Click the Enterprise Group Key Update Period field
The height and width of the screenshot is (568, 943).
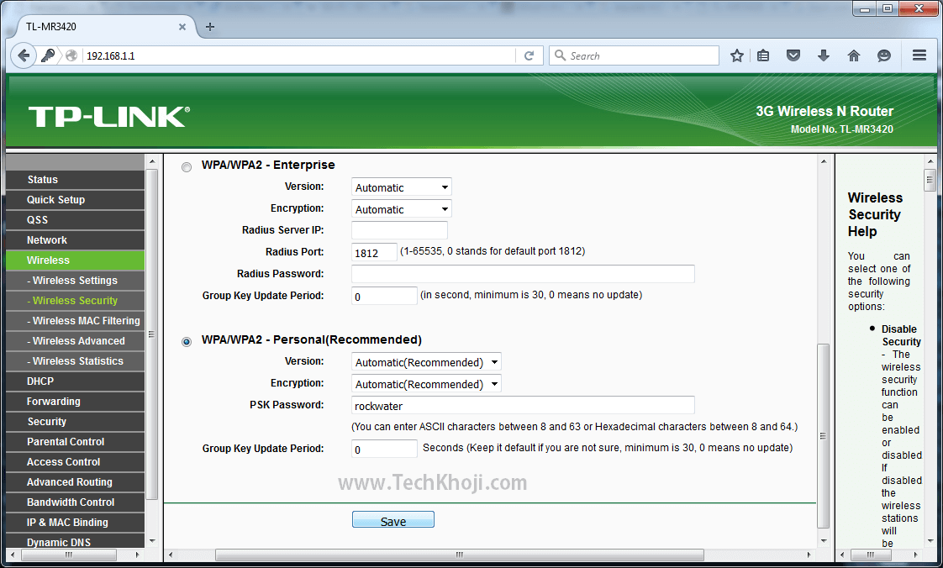384,297
